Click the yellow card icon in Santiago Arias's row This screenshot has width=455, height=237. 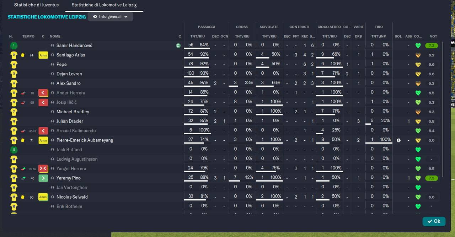(22, 55)
